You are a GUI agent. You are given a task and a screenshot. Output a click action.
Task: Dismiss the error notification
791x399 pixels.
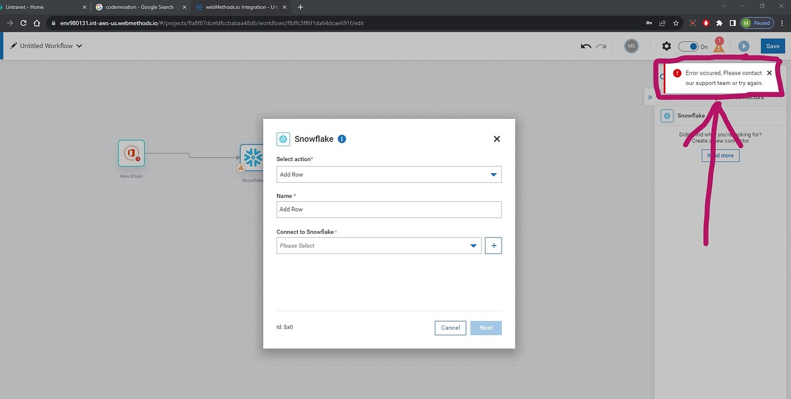(x=769, y=73)
